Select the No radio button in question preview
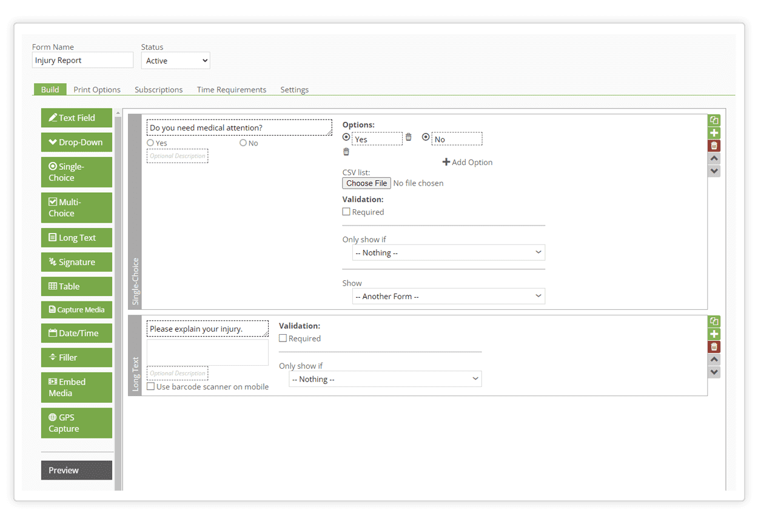The image size is (758, 524). point(243,143)
